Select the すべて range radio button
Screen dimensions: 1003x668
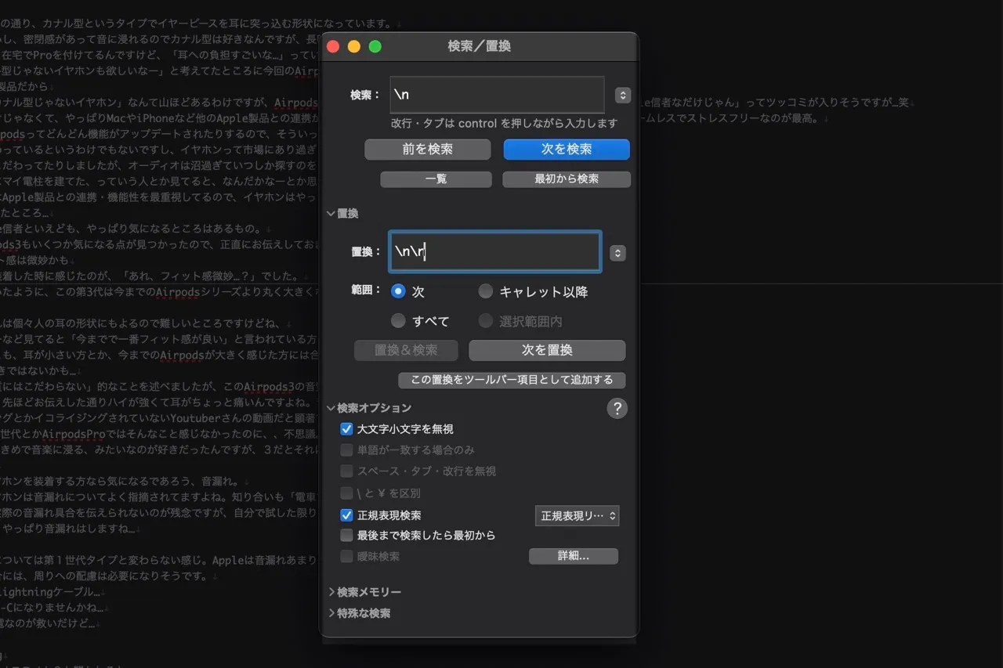(x=399, y=321)
